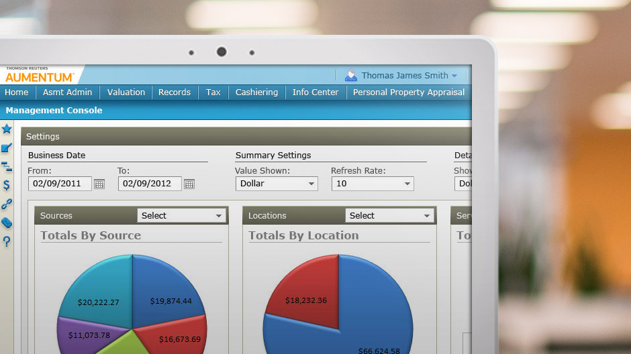
Task: Click the Business Date section label
Action: (x=57, y=156)
